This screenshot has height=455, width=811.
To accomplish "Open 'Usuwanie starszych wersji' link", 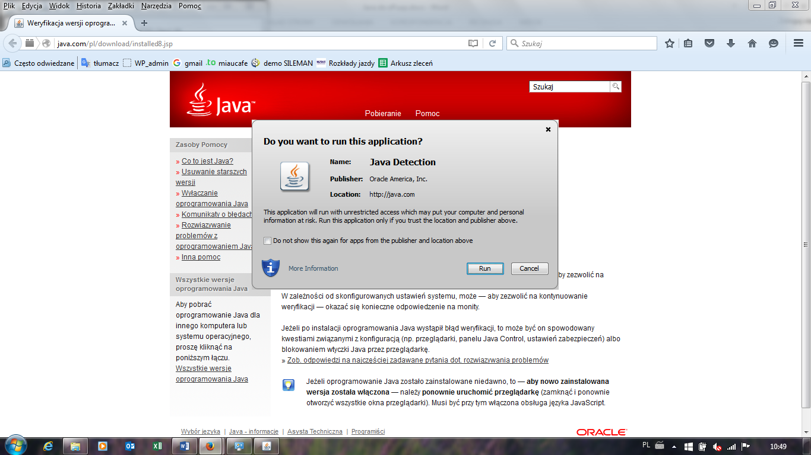I will [x=211, y=177].
